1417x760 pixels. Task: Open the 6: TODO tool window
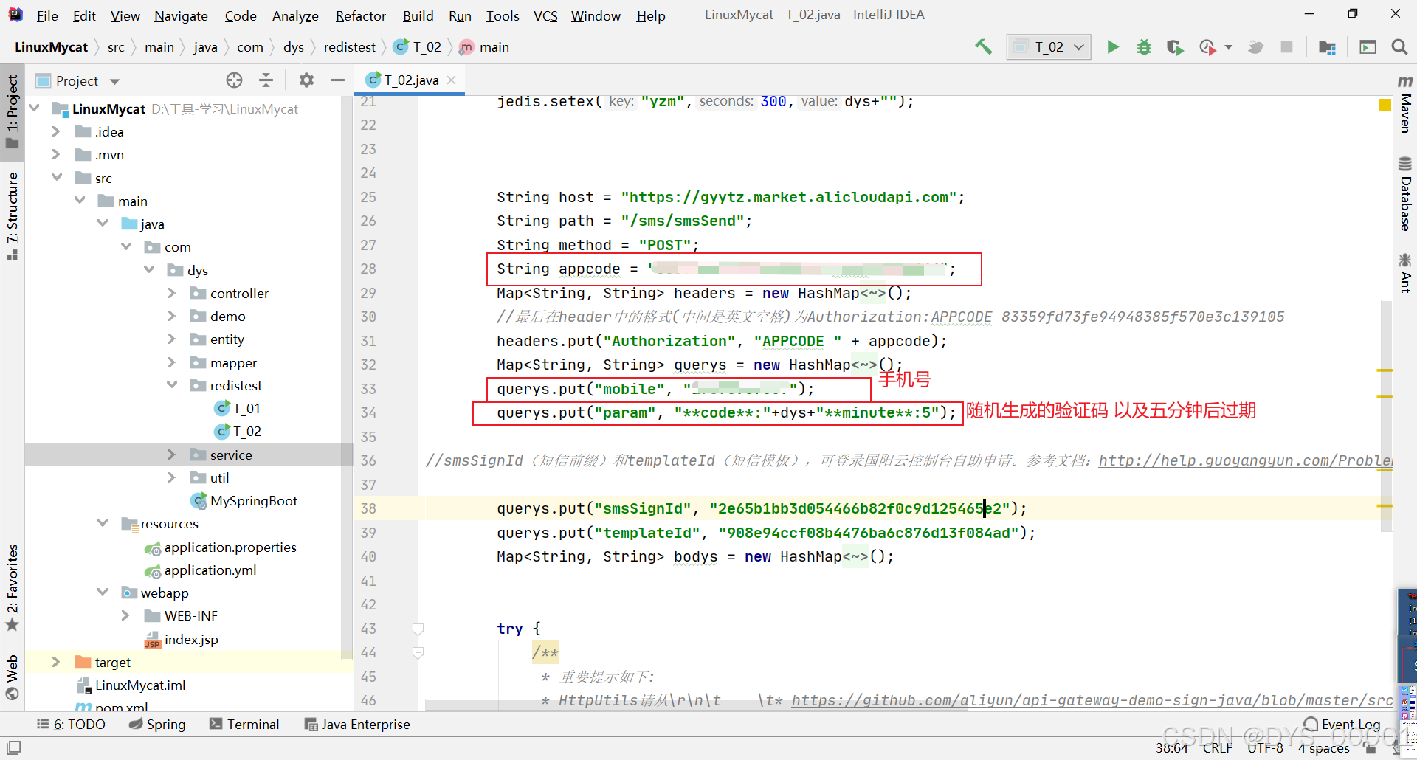tap(72, 724)
